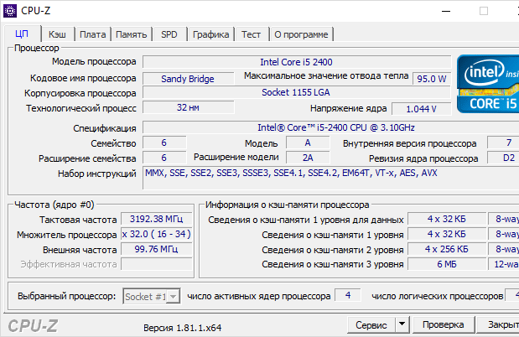Click the maximize box in title bar

point(484,11)
